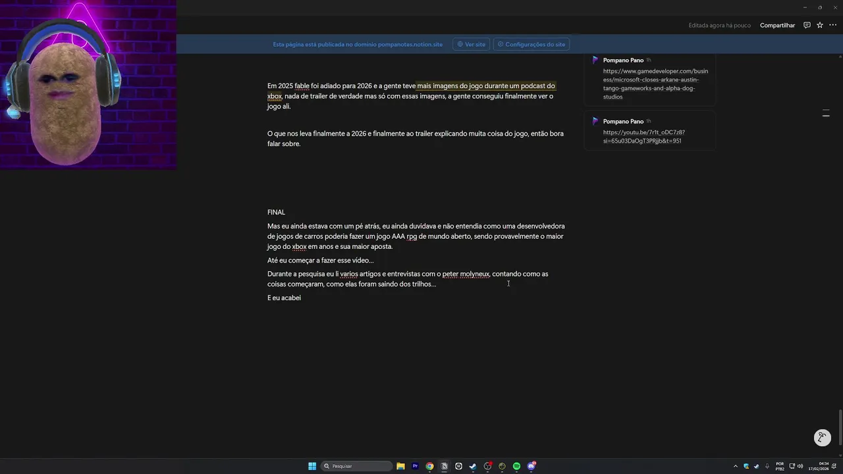843x474 pixels.
Task: Open File Explorer from the taskbar
Action: click(400, 466)
